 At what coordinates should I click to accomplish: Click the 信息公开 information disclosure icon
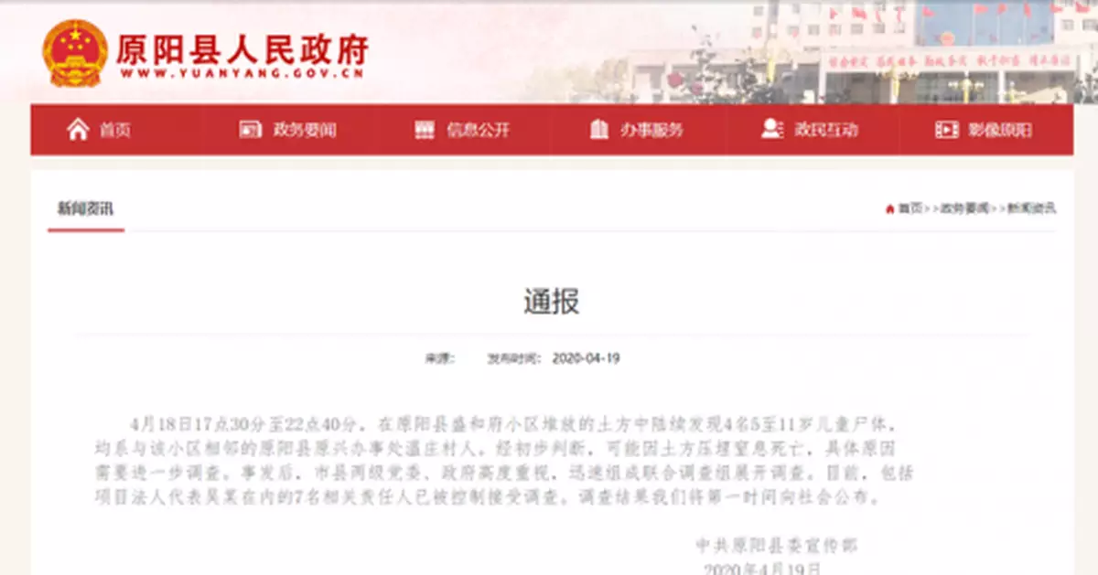point(425,129)
